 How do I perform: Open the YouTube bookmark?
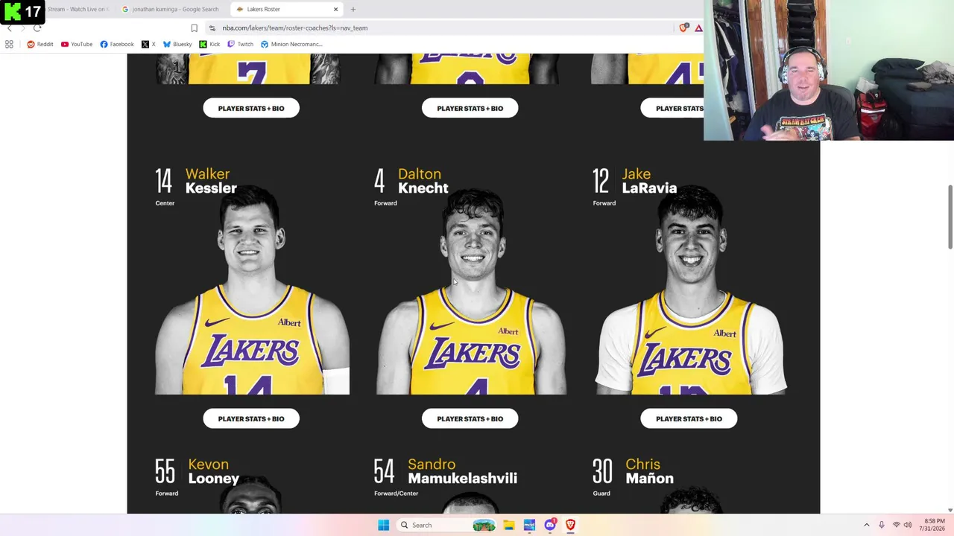[x=77, y=44]
